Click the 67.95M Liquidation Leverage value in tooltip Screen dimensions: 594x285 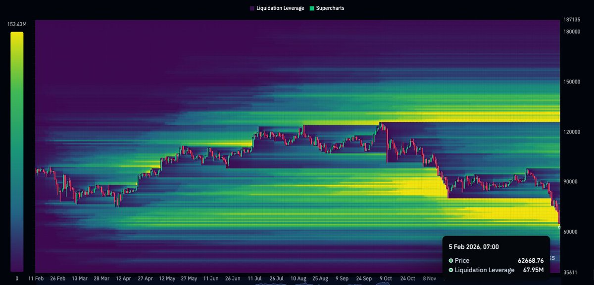click(534, 270)
